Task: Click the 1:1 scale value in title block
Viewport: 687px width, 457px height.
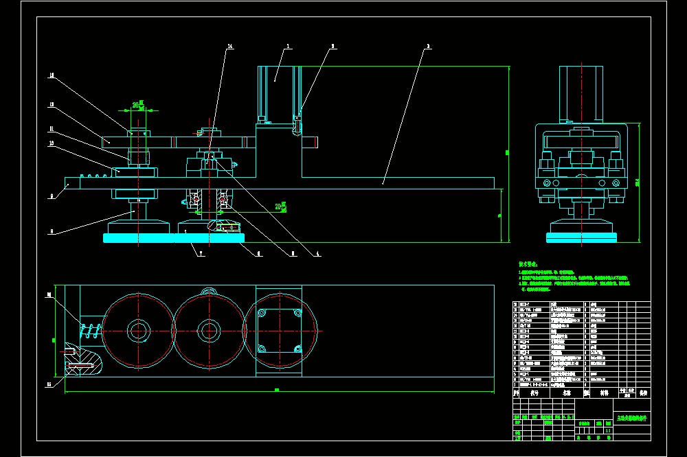Action: [x=608, y=430]
